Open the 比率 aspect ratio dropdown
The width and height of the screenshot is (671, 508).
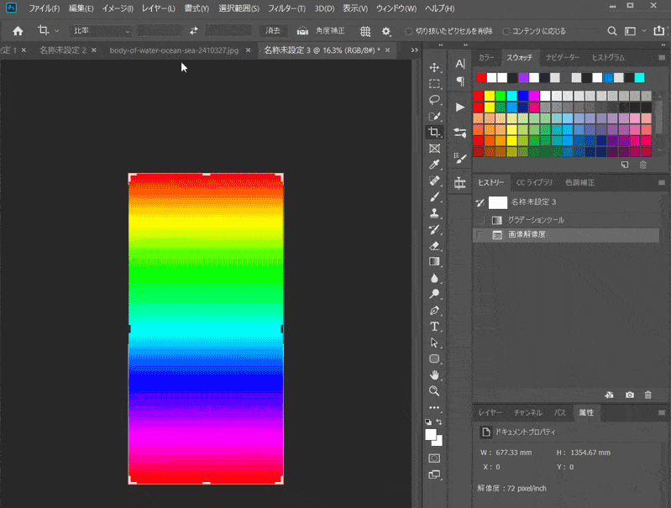pyautogui.click(x=102, y=31)
